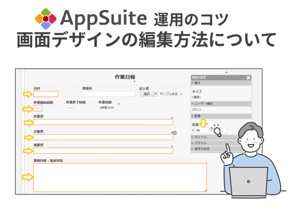Click the 位置 label in 配置

(195, 125)
